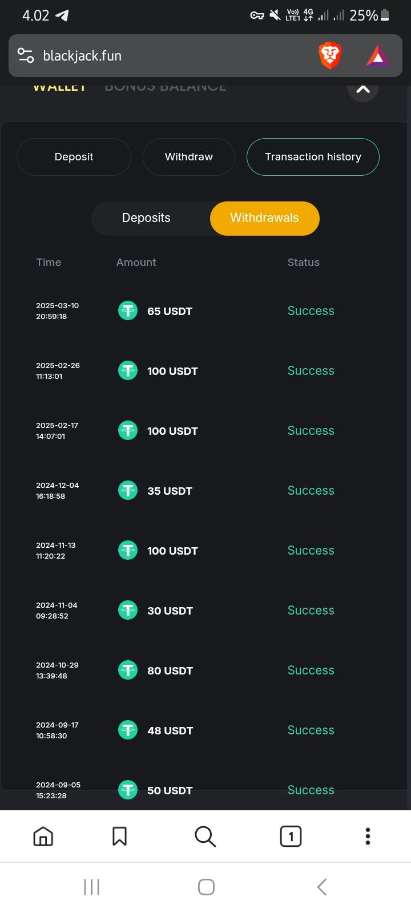The image size is (411, 913).
Task: Tap the bottom search icon
Action: pyautogui.click(x=205, y=837)
